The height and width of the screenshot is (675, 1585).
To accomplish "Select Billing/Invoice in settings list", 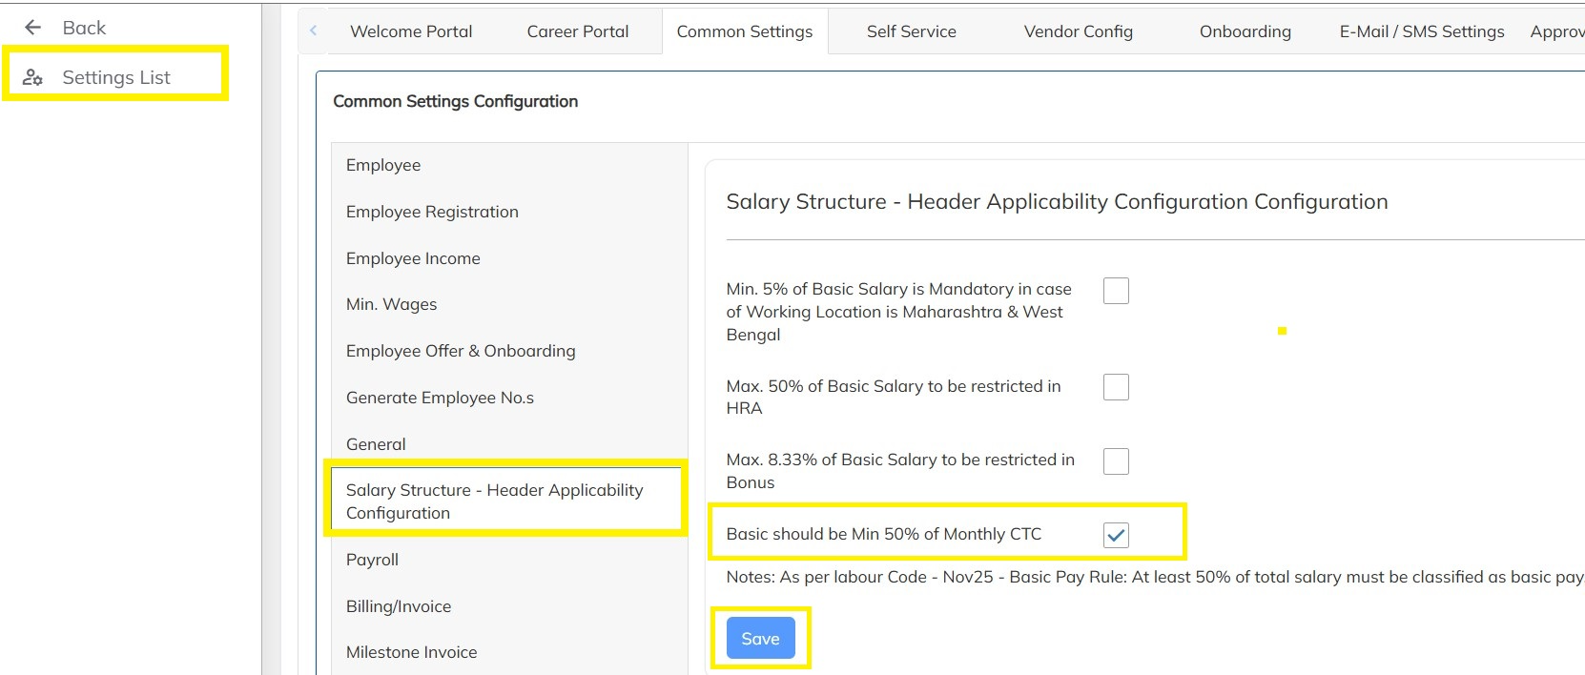I will click(399, 606).
